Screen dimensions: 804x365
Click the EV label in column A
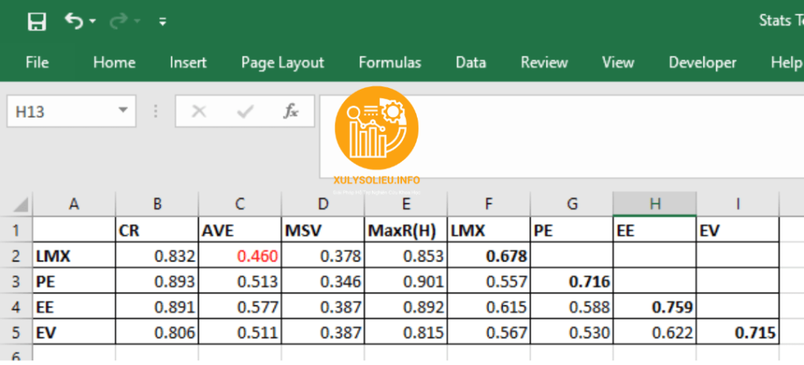click(x=75, y=332)
